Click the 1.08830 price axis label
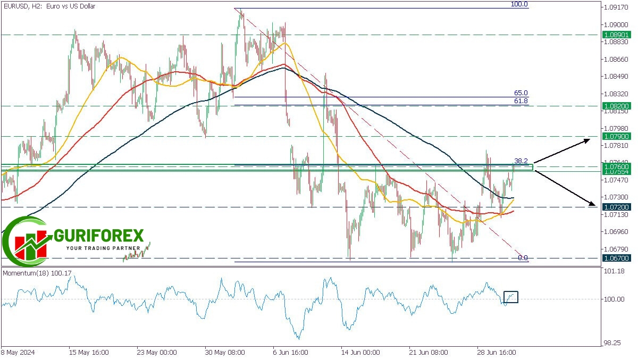The image size is (638, 359). [x=616, y=42]
